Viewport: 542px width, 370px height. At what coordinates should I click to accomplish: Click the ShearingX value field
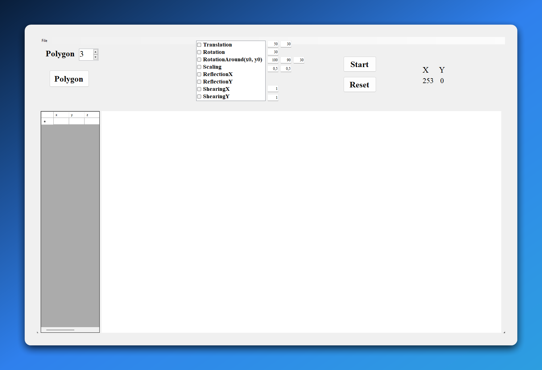[273, 89]
